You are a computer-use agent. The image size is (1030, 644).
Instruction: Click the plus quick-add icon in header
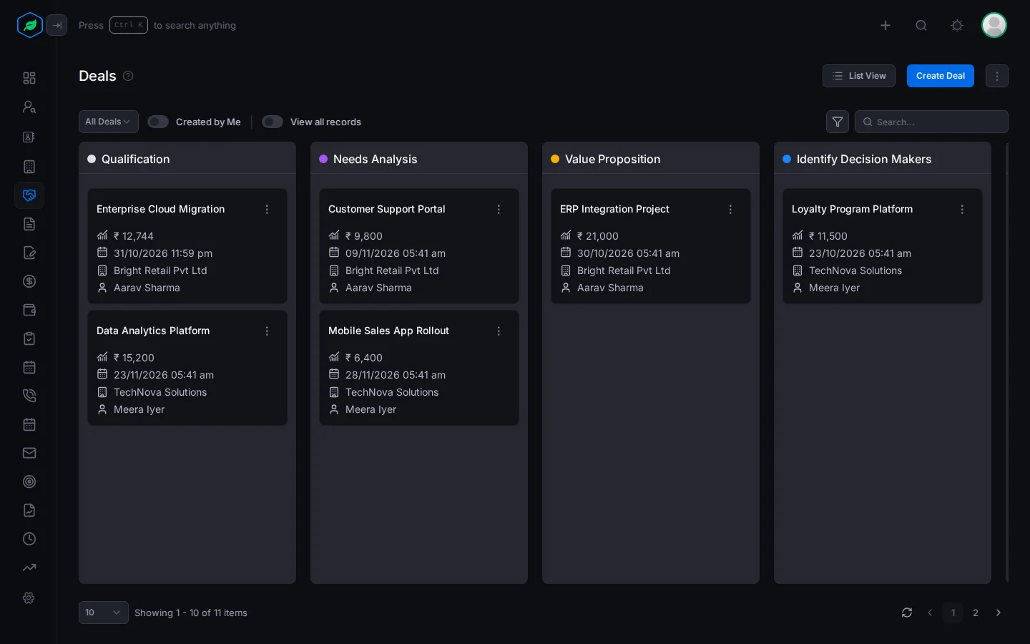click(x=886, y=25)
